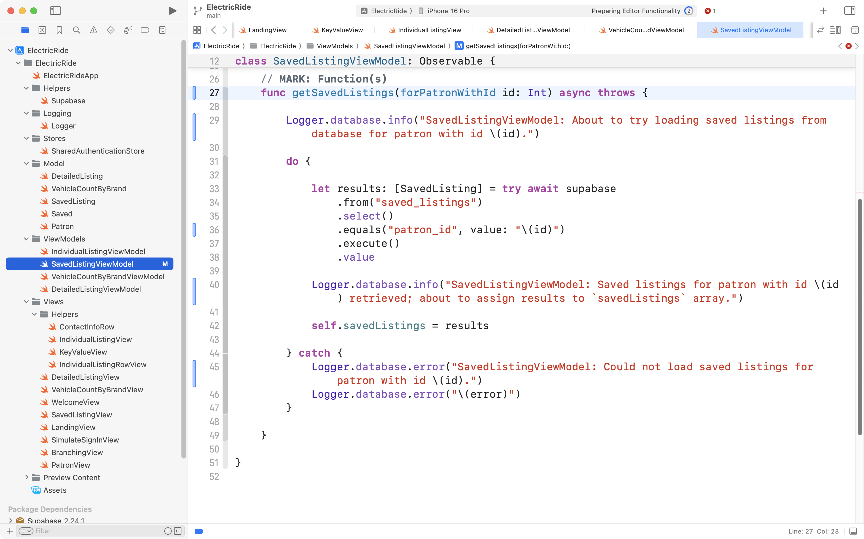The height and width of the screenshot is (539, 864).
Task: Click the red error indicator in toolbar
Action: [x=709, y=11]
